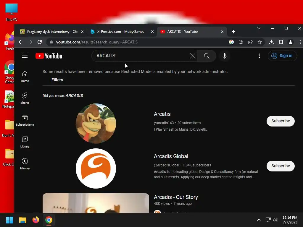Open a new Chrome tab
The width and height of the screenshot is (303, 227).
[233, 32]
